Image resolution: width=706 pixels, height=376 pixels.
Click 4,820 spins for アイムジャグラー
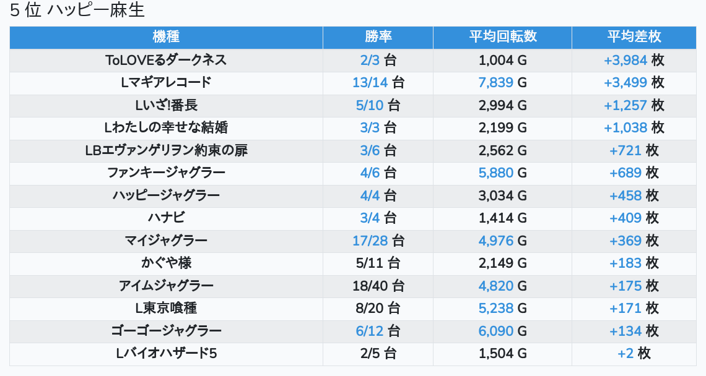coord(495,286)
